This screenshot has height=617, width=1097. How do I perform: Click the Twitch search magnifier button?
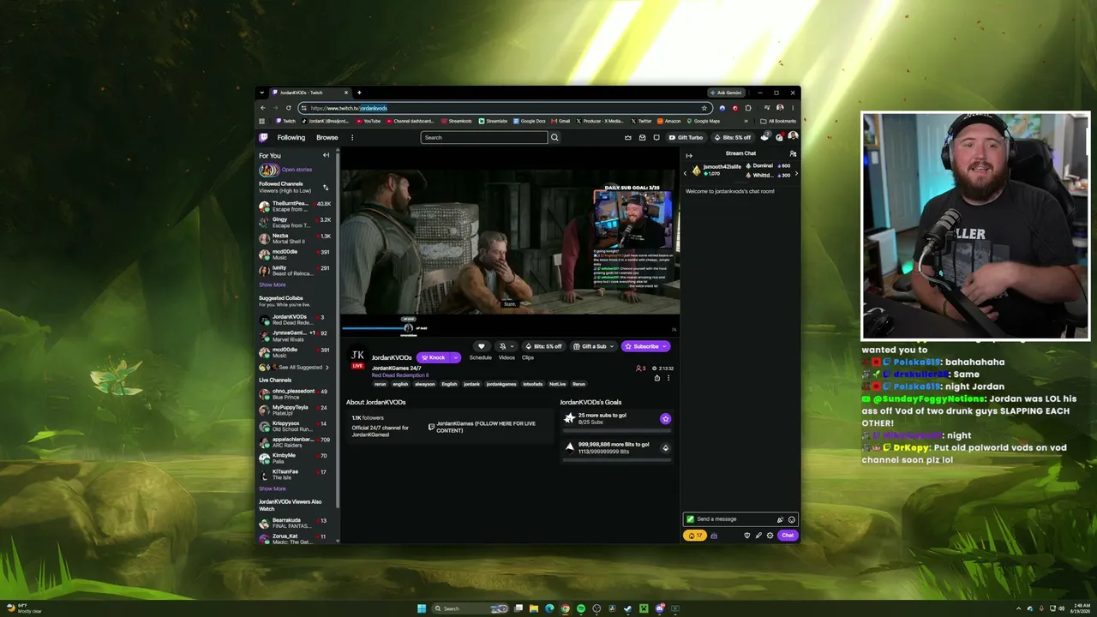[x=554, y=137]
